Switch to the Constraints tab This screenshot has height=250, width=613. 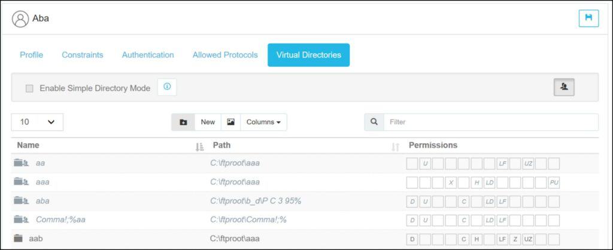[x=83, y=55]
